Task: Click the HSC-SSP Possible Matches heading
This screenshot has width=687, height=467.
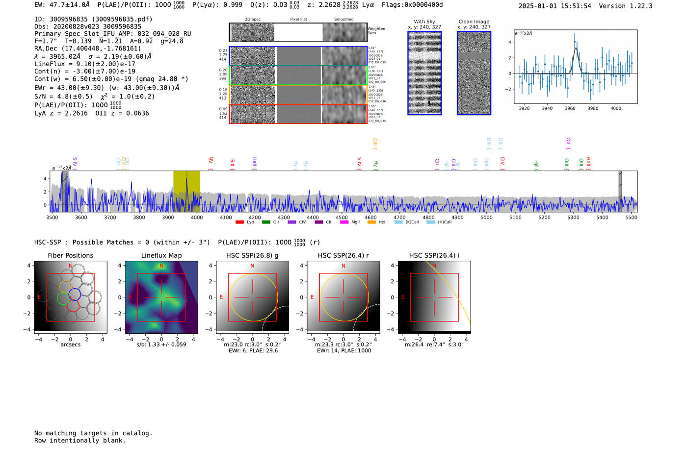Action: tap(122, 242)
